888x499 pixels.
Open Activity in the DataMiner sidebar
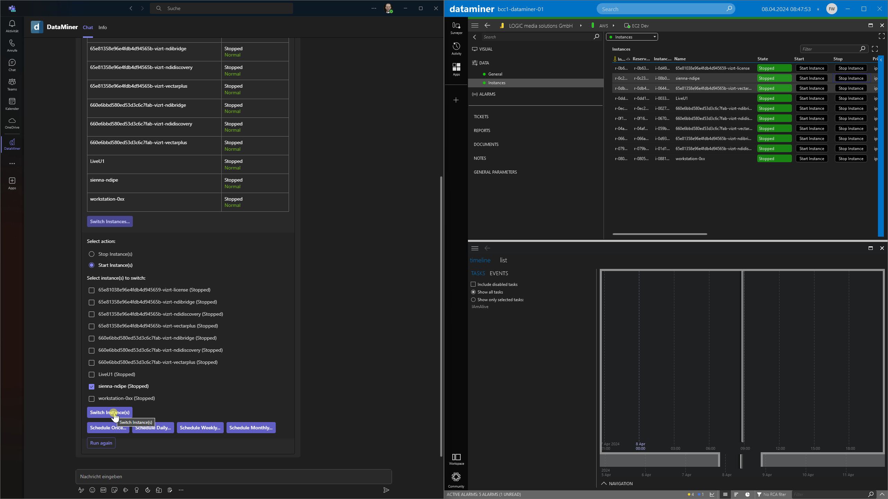[456, 49]
